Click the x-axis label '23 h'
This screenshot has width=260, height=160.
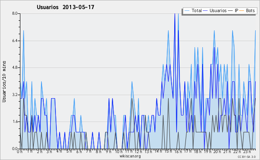coord(247,151)
